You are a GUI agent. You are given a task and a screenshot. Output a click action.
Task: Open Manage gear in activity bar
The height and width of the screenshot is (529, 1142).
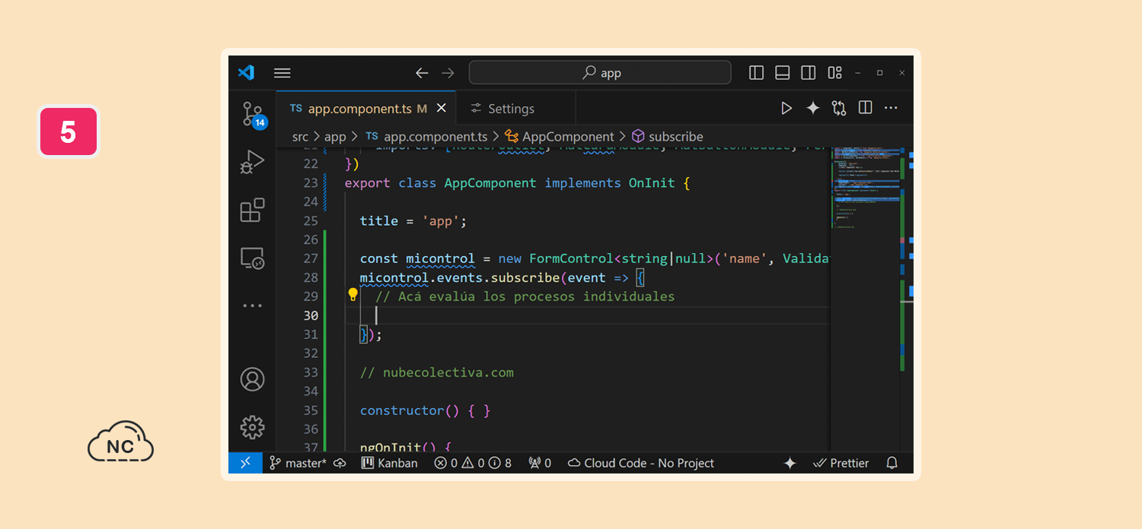click(252, 427)
